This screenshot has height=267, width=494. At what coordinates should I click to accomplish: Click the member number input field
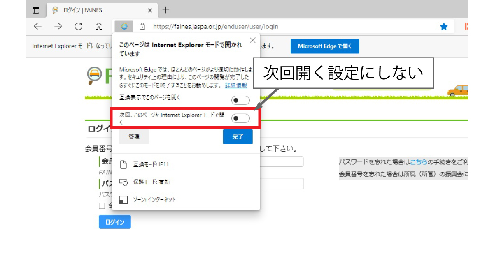(282, 161)
